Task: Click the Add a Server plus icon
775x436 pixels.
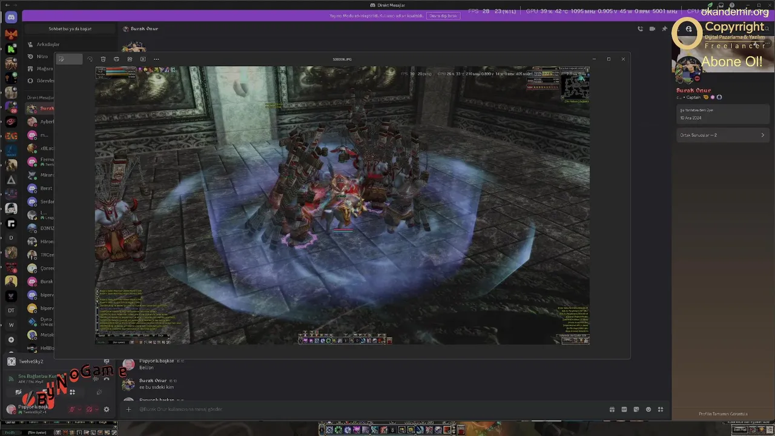Action: 11,340
